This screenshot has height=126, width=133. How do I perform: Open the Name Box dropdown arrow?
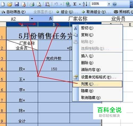(x=32, y=19)
